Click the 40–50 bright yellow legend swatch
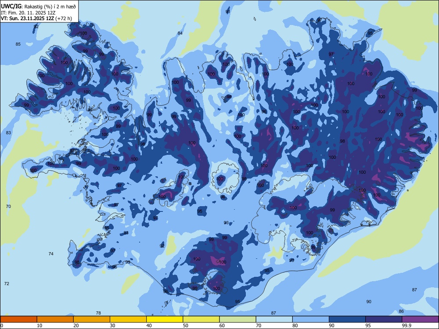The width and height of the screenshot is (439, 329). tap(165, 319)
